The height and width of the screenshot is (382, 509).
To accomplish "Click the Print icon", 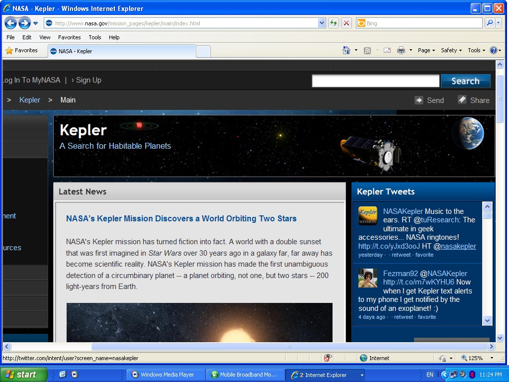I will click(x=401, y=50).
